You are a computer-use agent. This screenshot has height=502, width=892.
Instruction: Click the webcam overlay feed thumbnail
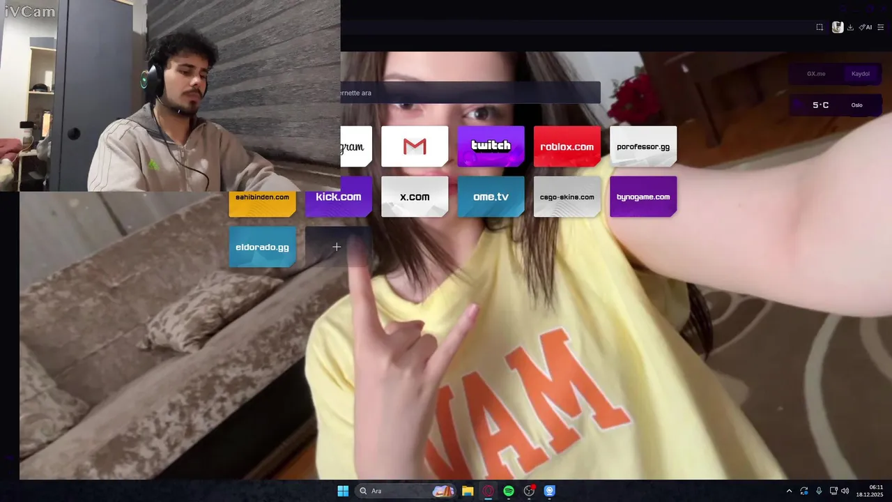click(170, 96)
